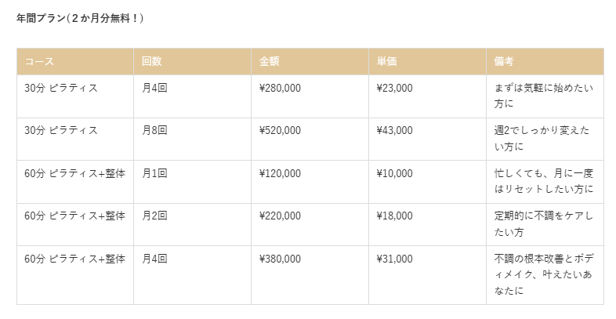Select the ¥120,000 amount cell
Image resolution: width=616 pixels, height=319 pixels.
tap(310, 182)
